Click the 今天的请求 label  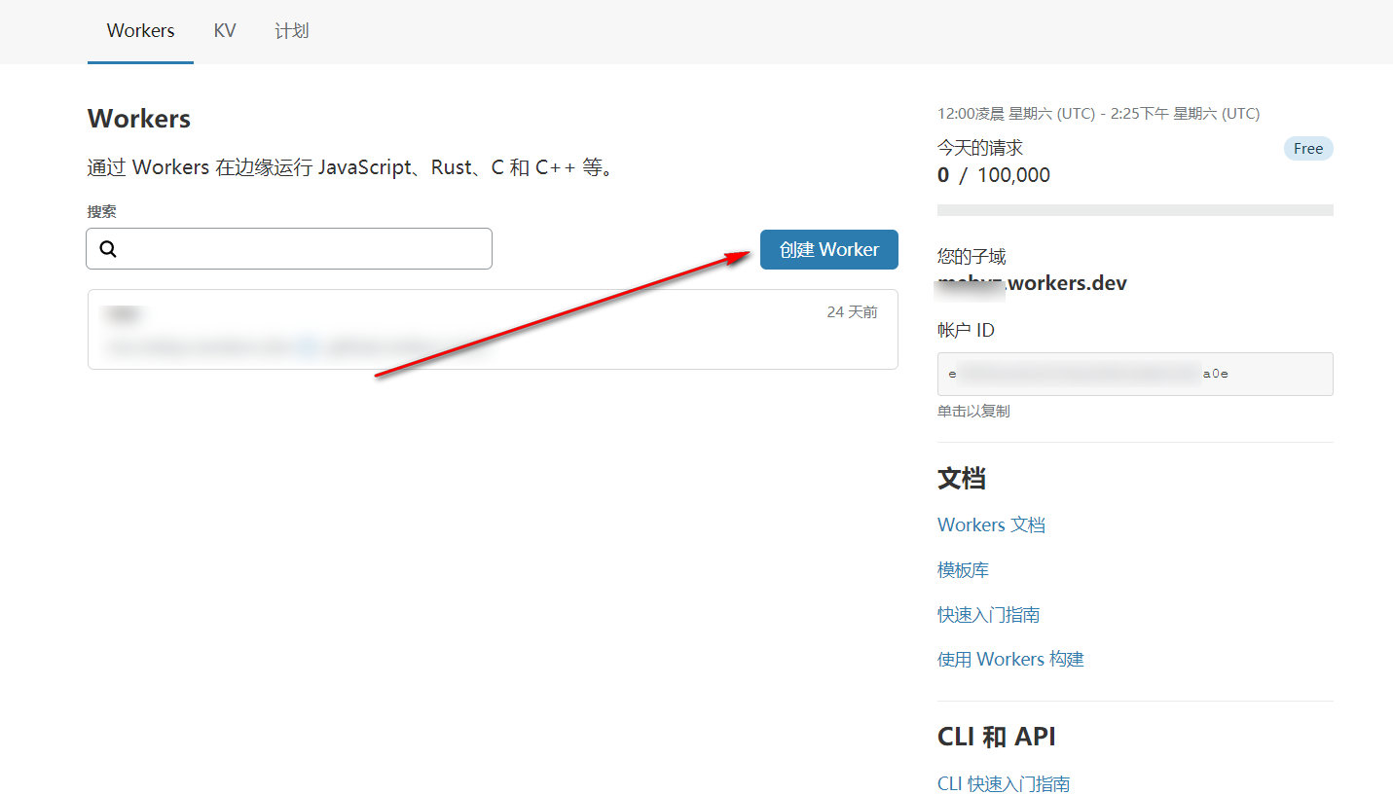click(x=980, y=148)
